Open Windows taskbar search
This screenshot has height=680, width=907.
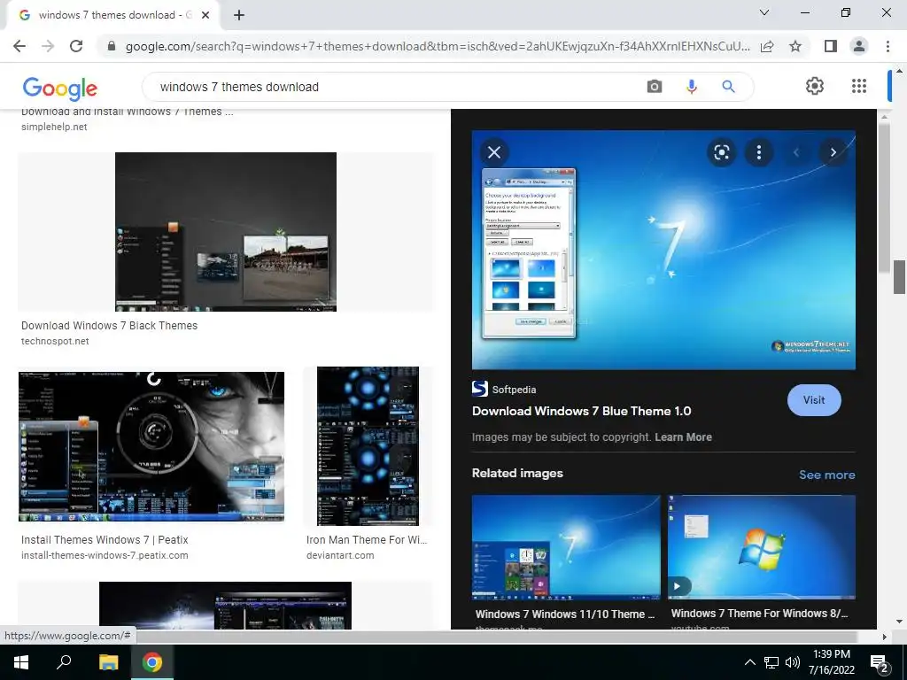[x=64, y=662]
